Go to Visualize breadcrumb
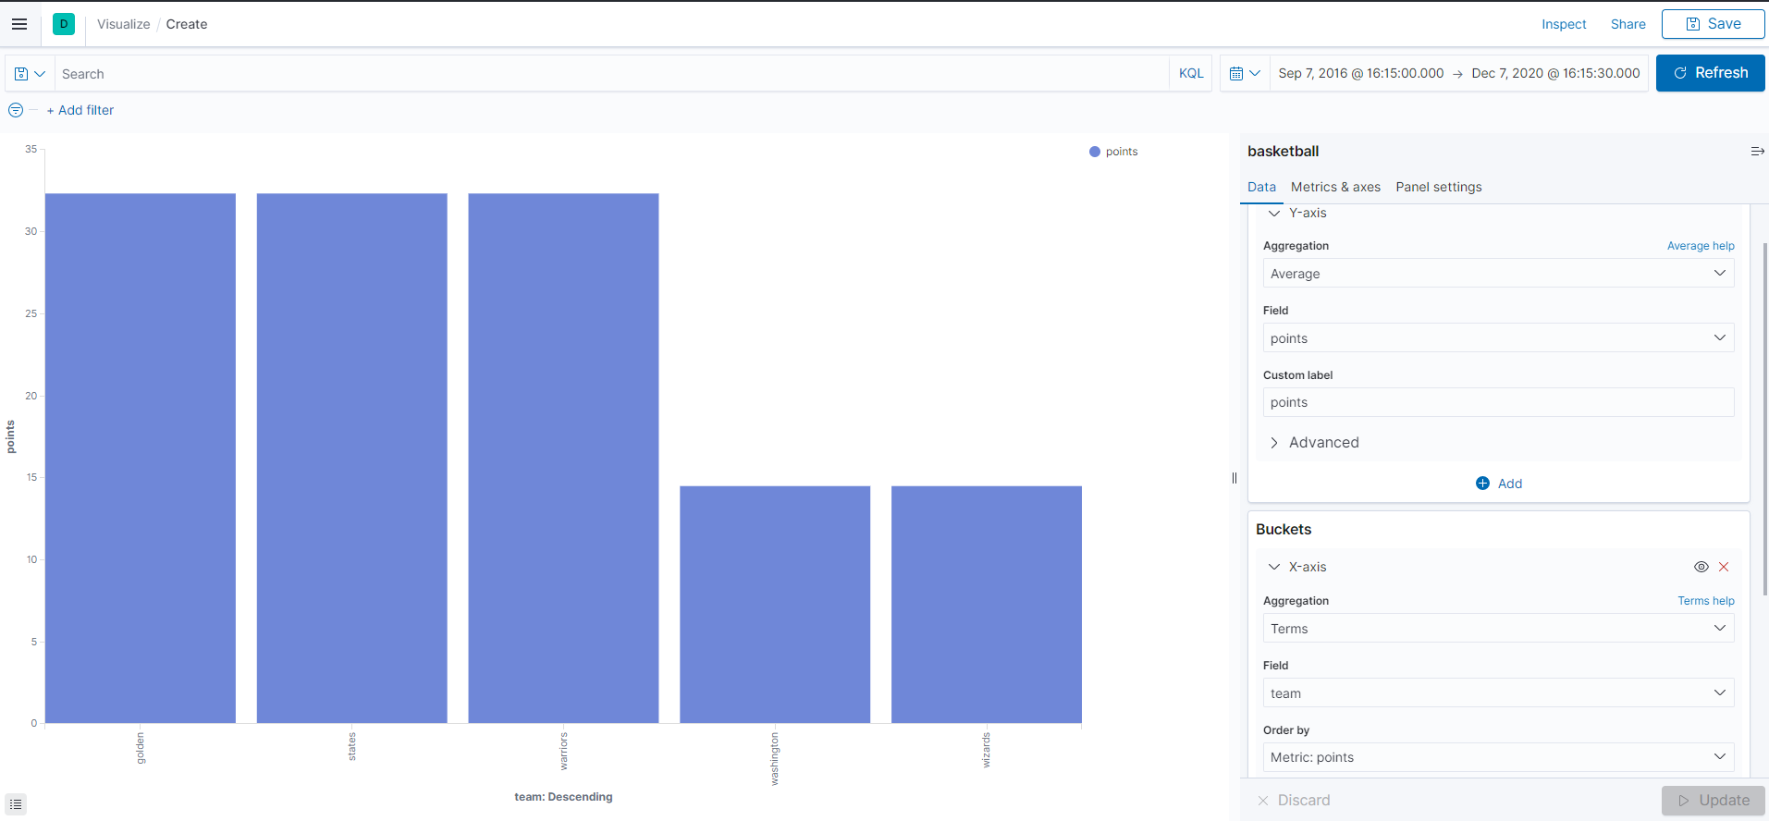 124,24
